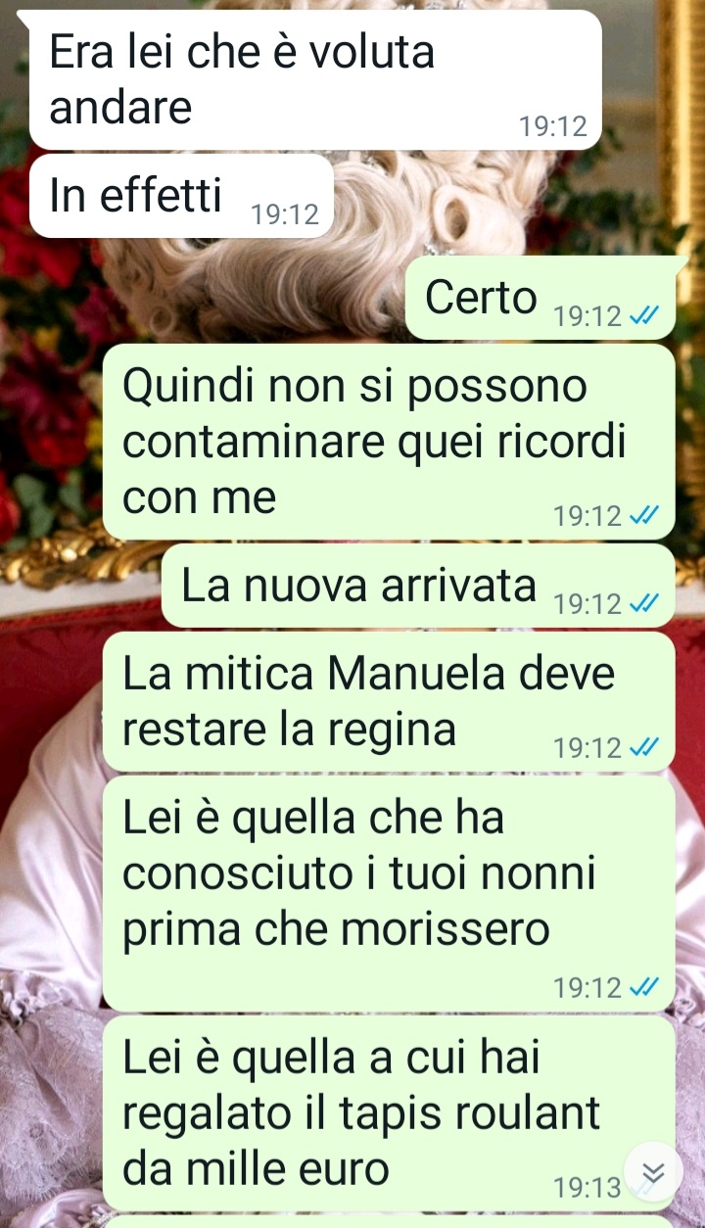Select the 'Certo' message bubble
705x1228 pixels.
tap(547, 298)
